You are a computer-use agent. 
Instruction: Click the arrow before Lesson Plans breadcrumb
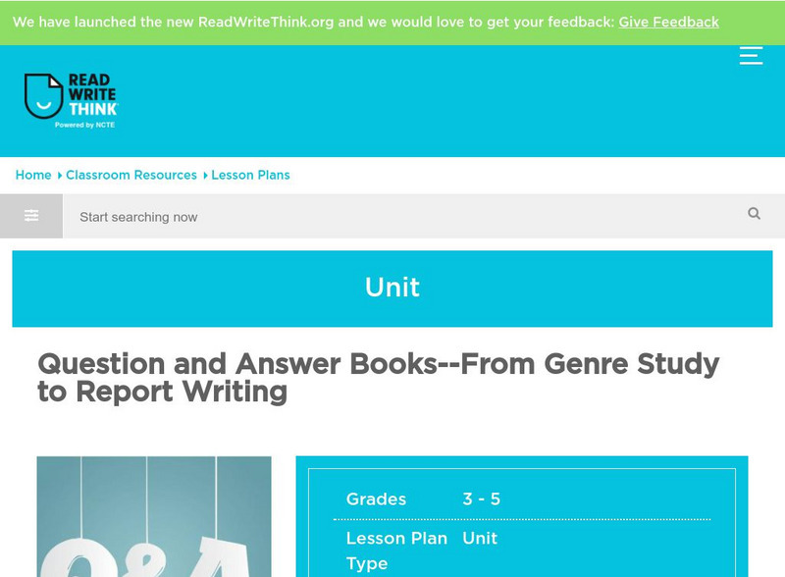[x=205, y=176]
